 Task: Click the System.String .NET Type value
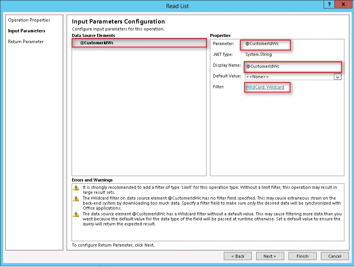258,54
